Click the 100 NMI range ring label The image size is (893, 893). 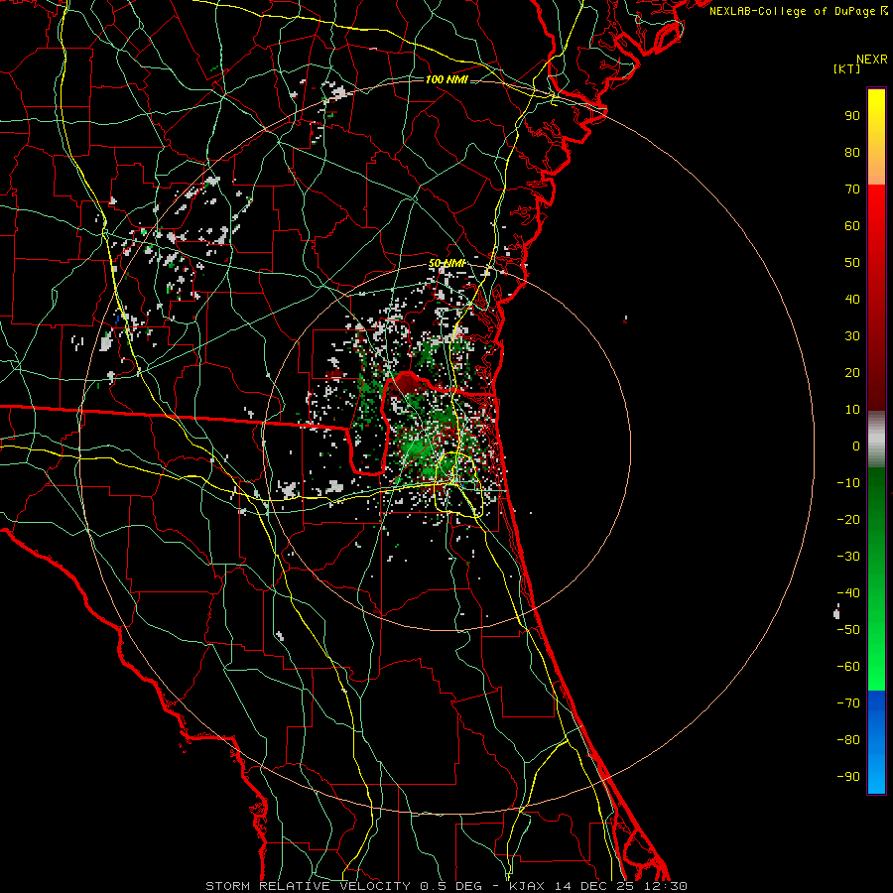click(446, 79)
